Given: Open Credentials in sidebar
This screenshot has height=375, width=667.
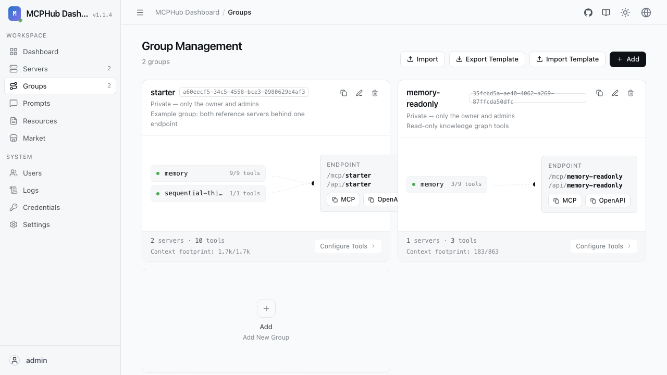Looking at the screenshot, I should coord(60,207).
